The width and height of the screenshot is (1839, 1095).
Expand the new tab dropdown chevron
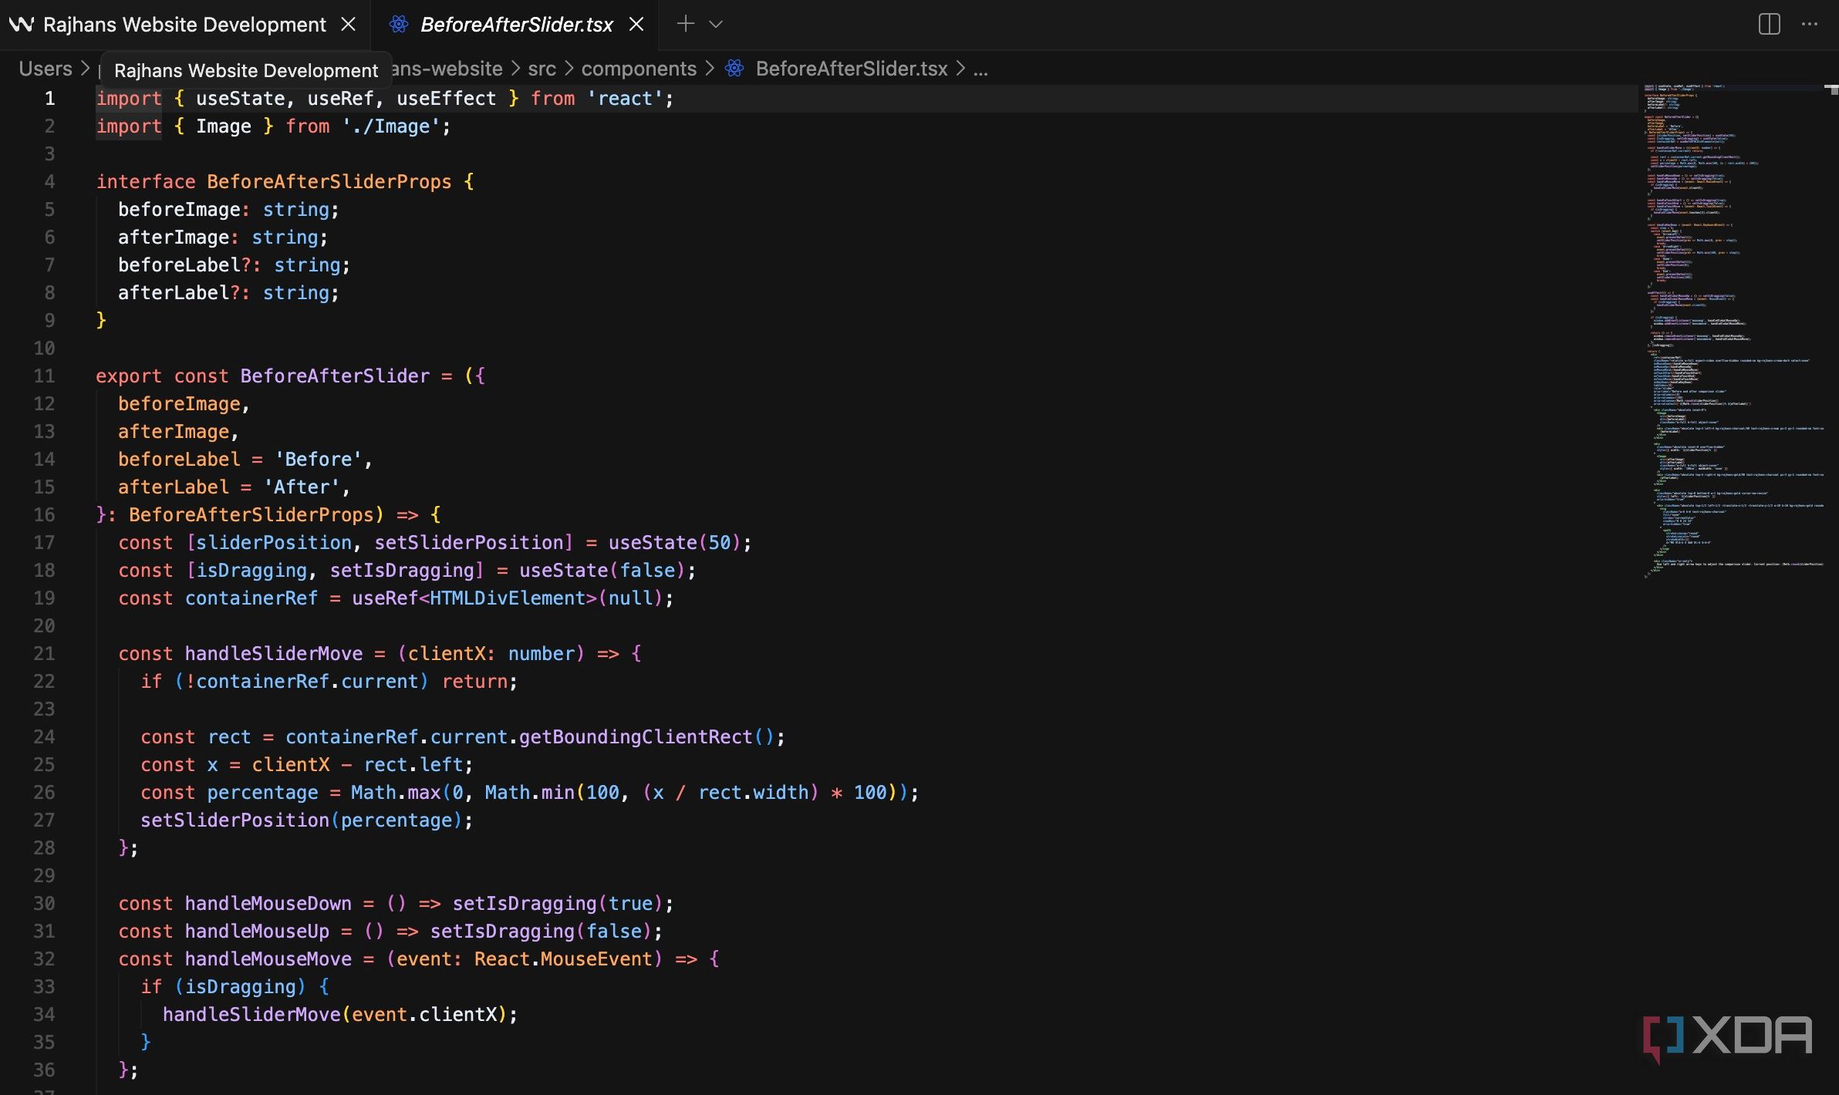coord(716,24)
